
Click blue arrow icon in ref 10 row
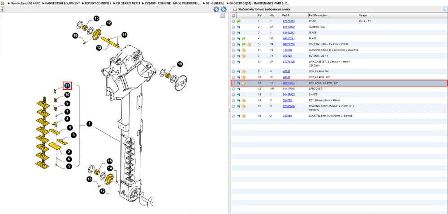[239, 77]
